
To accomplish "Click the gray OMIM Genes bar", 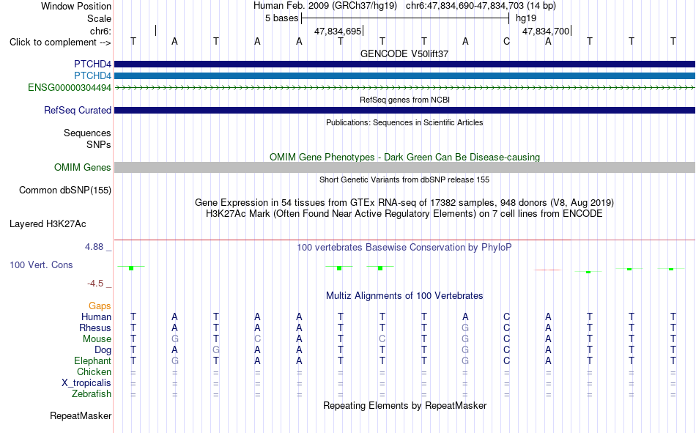I will pos(405,168).
